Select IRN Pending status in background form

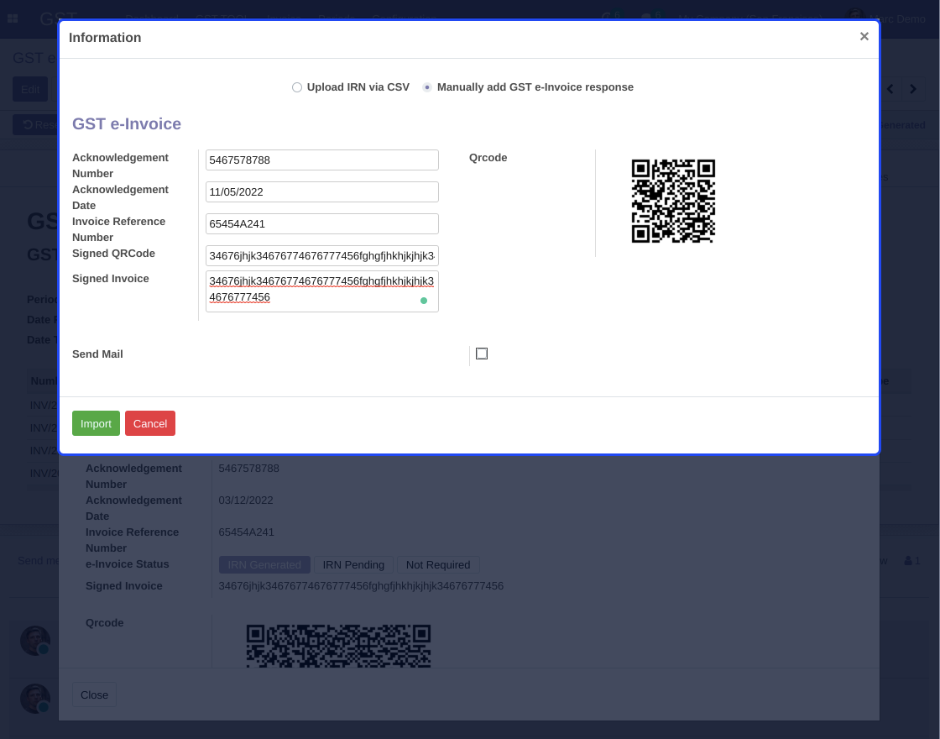click(353, 565)
